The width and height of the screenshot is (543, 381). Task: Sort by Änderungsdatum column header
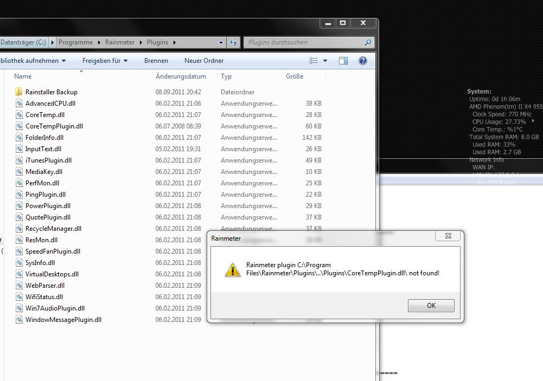(181, 76)
